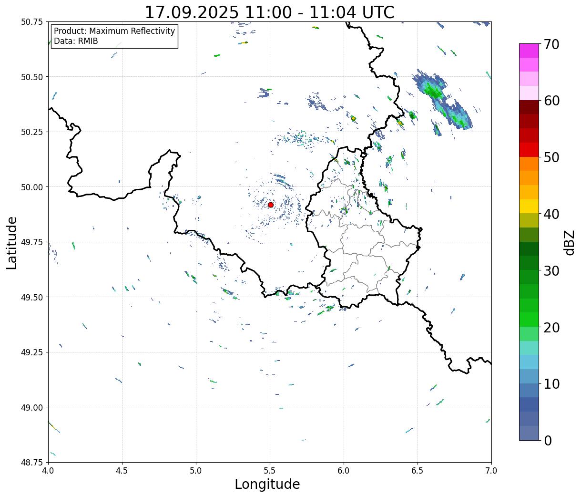Click the latitude tick label 50.50
This screenshot has width=581, height=496.
[32, 77]
